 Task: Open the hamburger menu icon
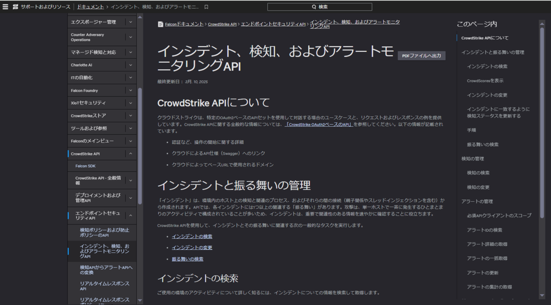point(6,7)
